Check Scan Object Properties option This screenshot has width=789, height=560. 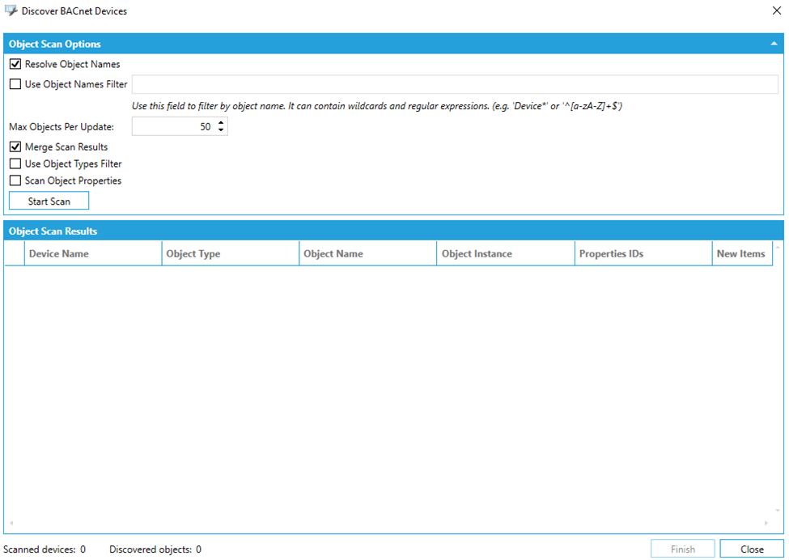15,181
